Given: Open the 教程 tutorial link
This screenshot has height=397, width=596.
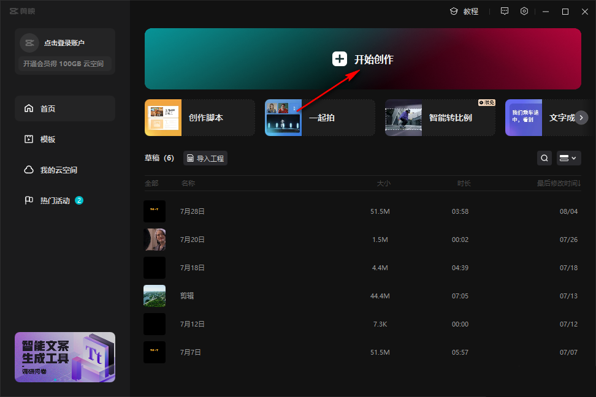Looking at the screenshot, I should [464, 11].
